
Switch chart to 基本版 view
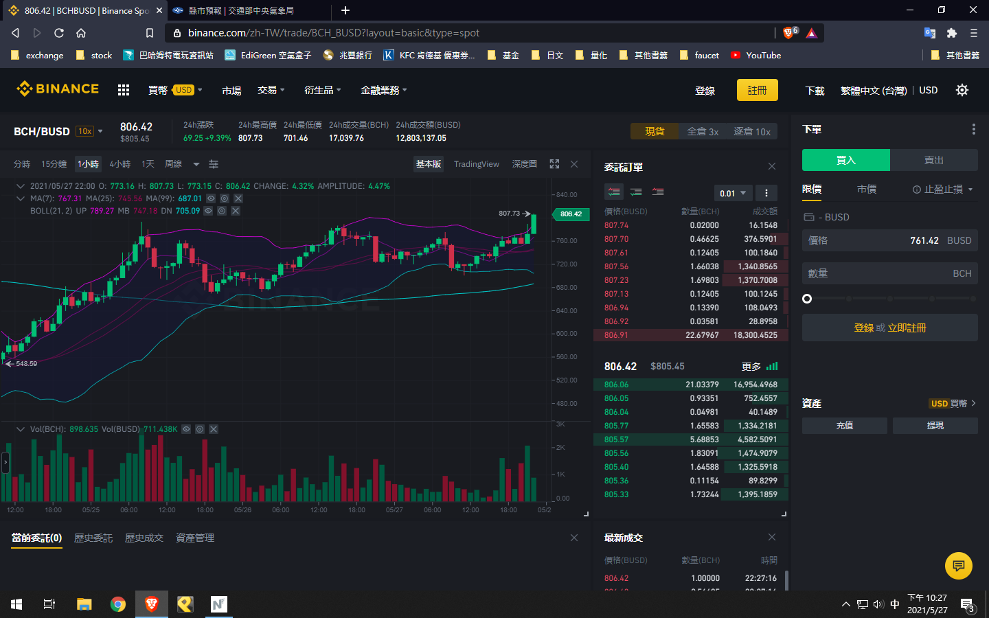click(429, 164)
